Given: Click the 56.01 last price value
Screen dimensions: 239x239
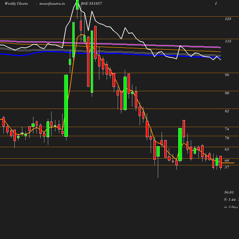Looking at the screenshot, I should 229,192.
